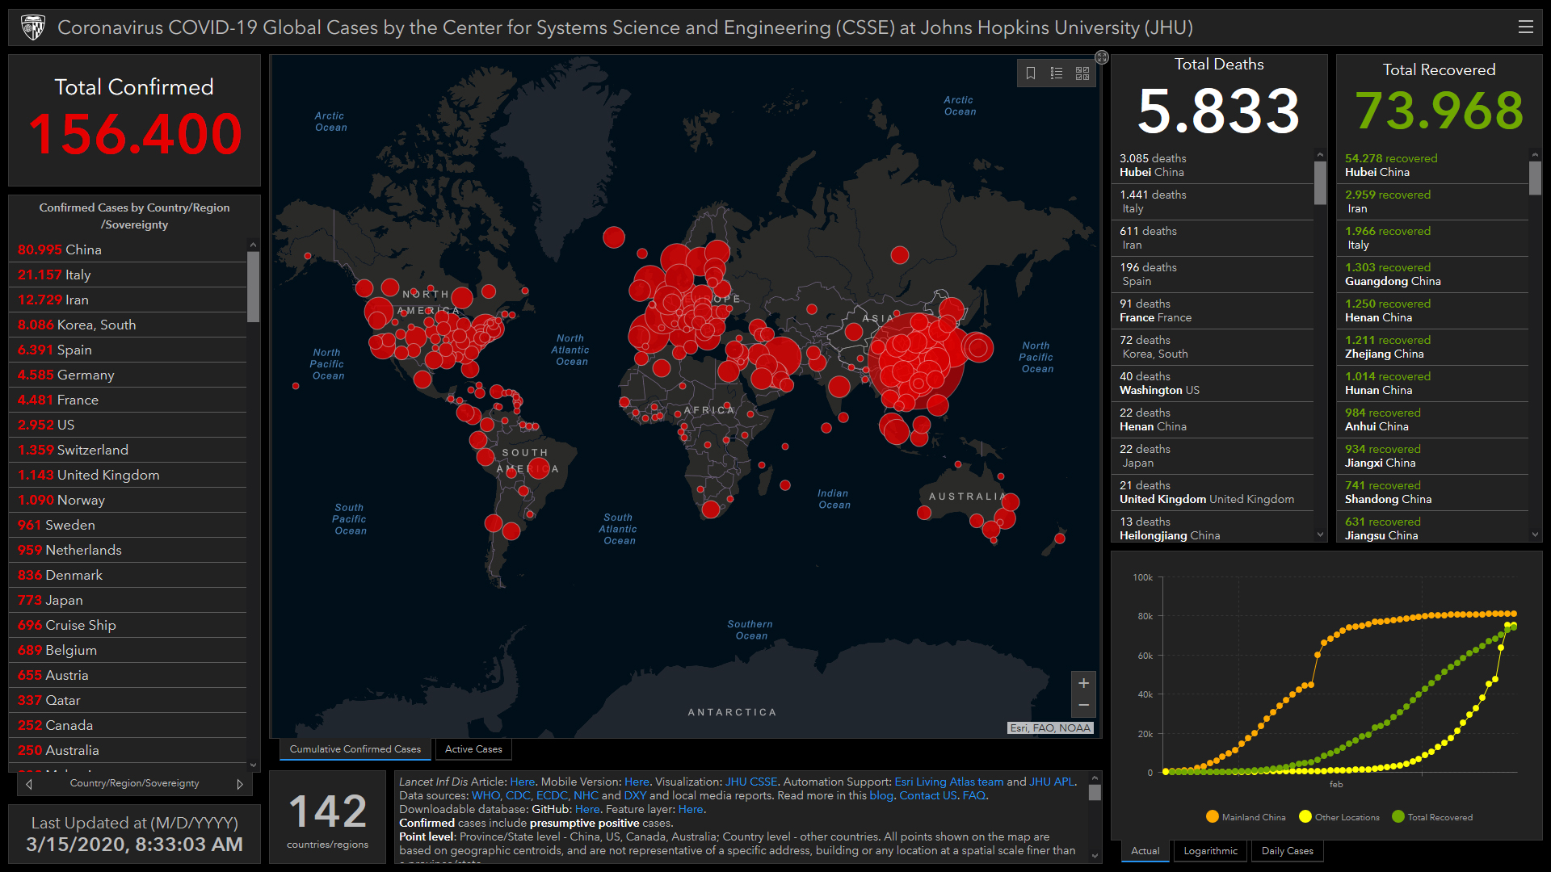Select Guangdong China recovered row
This screenshot has width=1551, height=872.
pos(1433,275)
